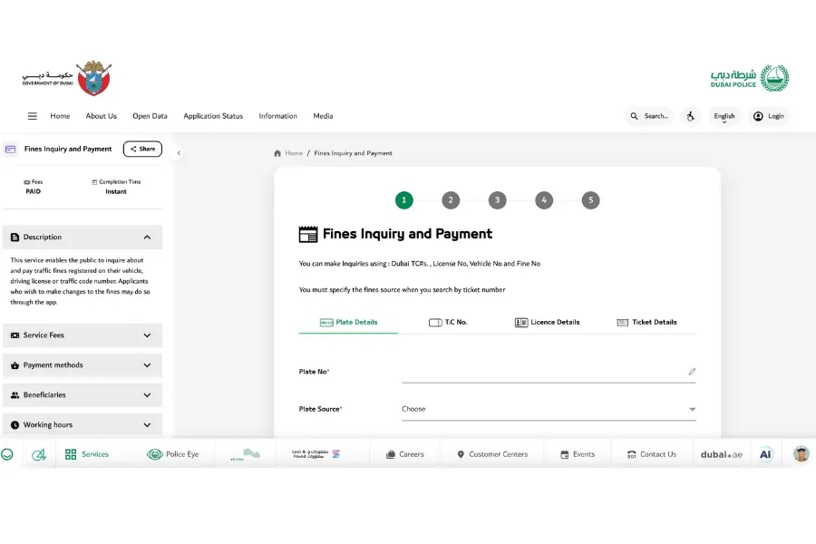The height and width of the screenshot is (544, 816).
Task: Collapse the left sidebar panel arrow
Action: [x=179, y=153]
